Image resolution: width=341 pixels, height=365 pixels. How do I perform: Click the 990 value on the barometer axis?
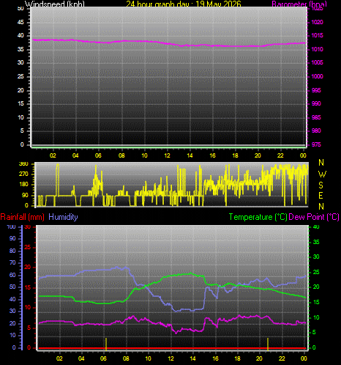click(316, 103)
